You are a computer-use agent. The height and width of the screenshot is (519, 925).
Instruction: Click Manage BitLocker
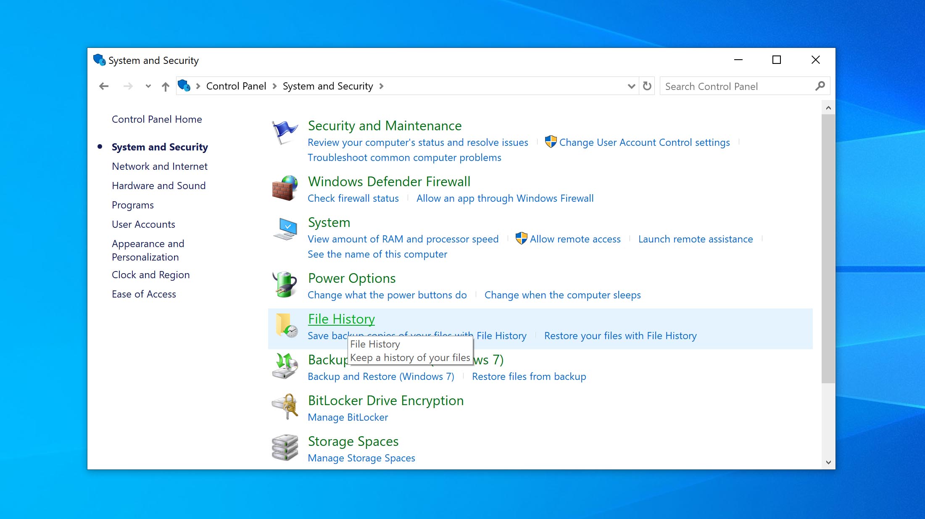pyautogui.click(x=348, y=417)
